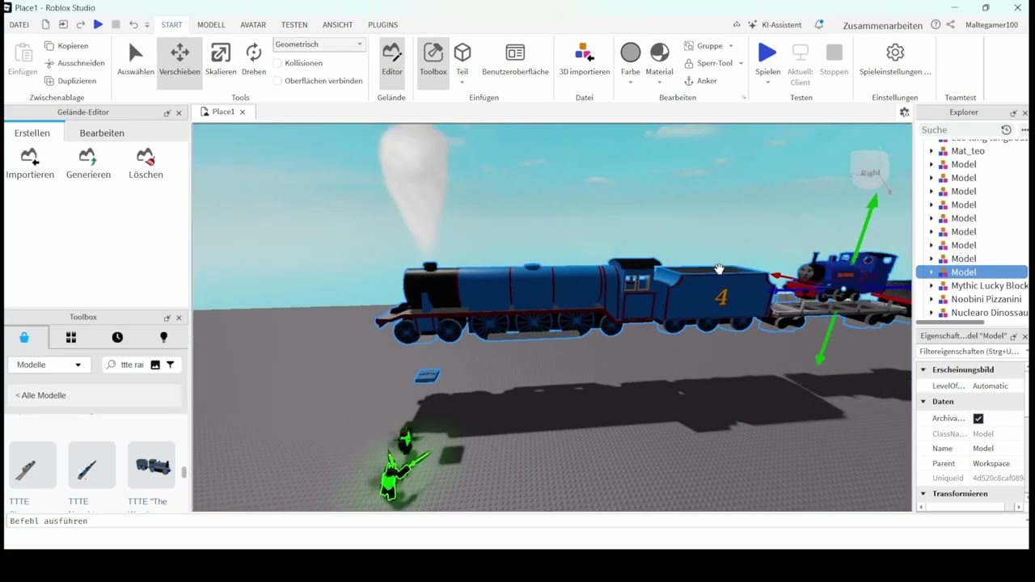Viewport: 1035px width, 582px height.
Task: Click Importieren in Gelände-Editor
Action: point(30,163)
